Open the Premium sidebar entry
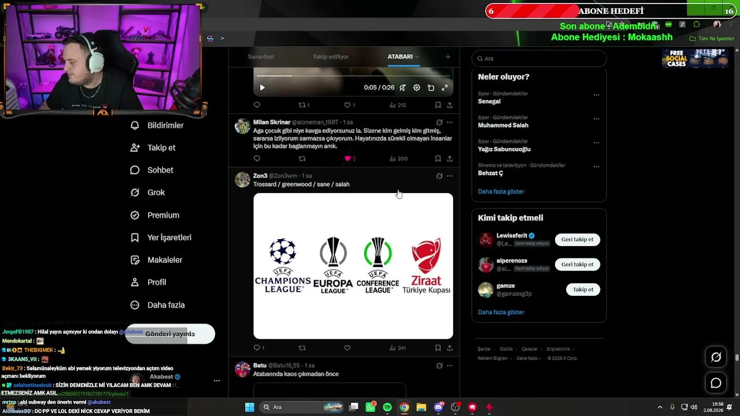This screenshot has width=740, height=416. coord(155,215)
